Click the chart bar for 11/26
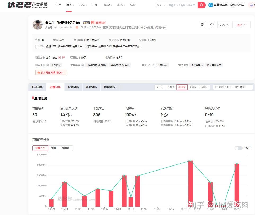 click(237, 185)
